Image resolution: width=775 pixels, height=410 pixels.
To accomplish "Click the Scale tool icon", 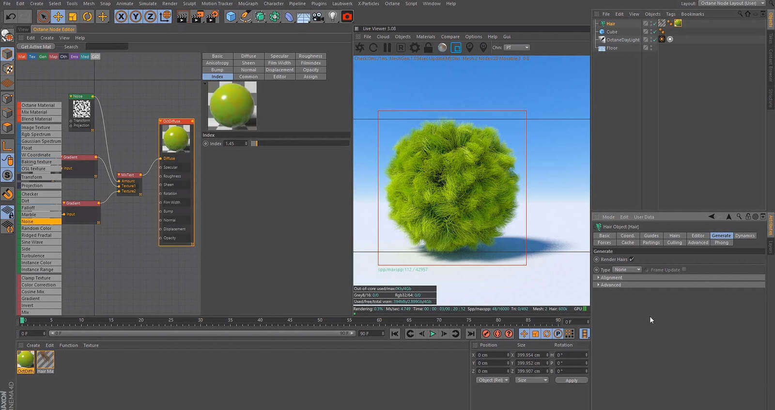I will [x=73, y=17].
